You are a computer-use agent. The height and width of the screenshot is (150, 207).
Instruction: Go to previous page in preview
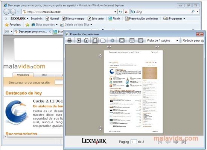pyautogui.click(x=168, y=142)
